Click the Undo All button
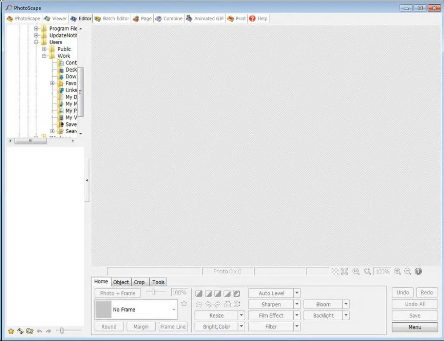The height and width of the screenshot is (341, 444). pos(415,304)
